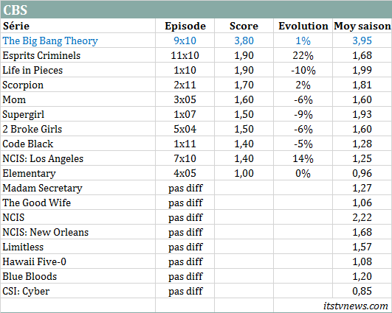This screenshot has width=392, height=313.
Task: Select the Moy saison column header
Action: click(x=362, y=26)
